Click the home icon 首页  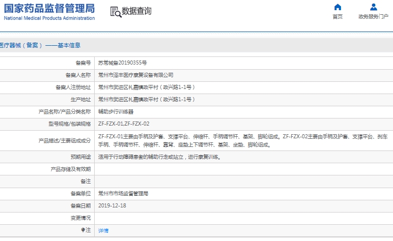click(x=338, y=7)
